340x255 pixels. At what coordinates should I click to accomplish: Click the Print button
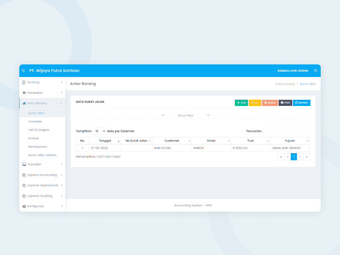click(285, 103)
